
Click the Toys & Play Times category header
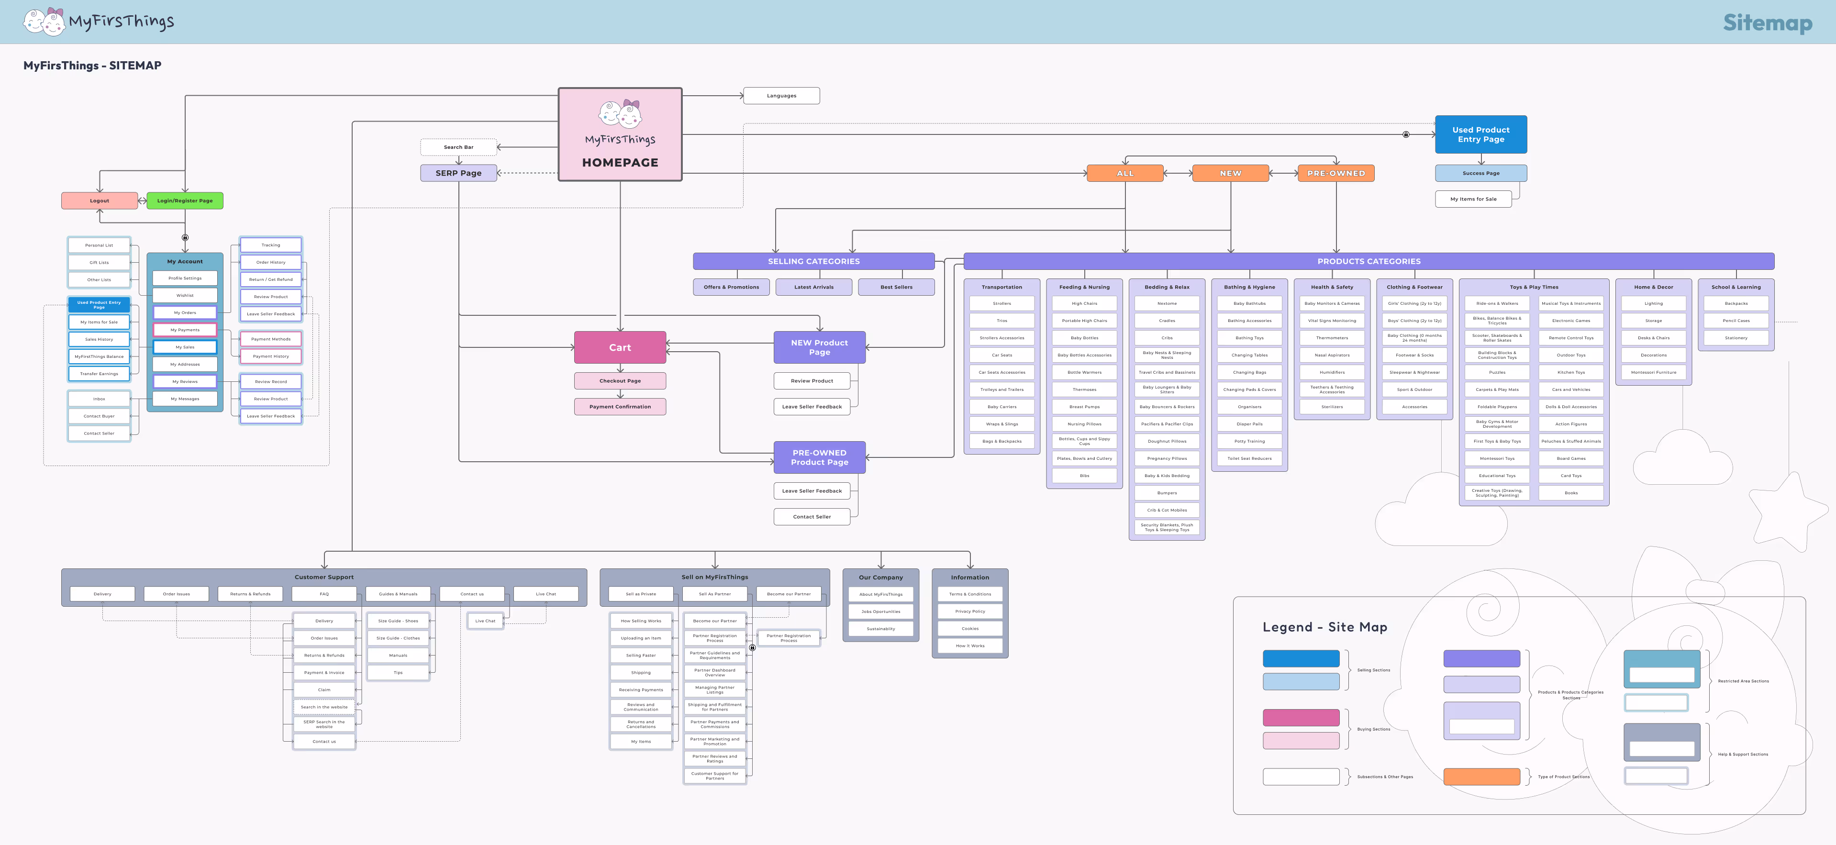coord(1534,287)
